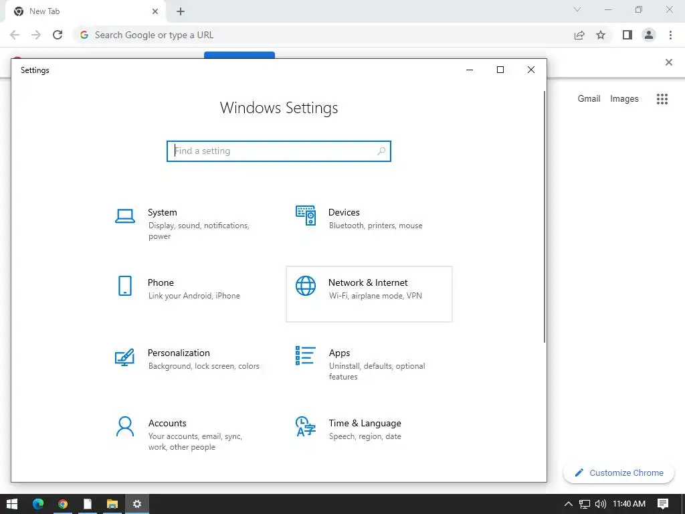Maximize the Settings window
685x514 pixels.
(500, 70)
